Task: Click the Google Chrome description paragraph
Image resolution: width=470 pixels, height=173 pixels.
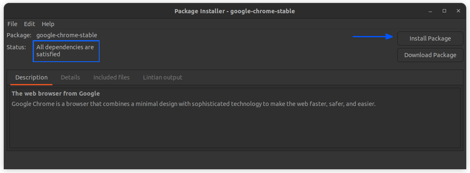Action: tap(193, 104)
